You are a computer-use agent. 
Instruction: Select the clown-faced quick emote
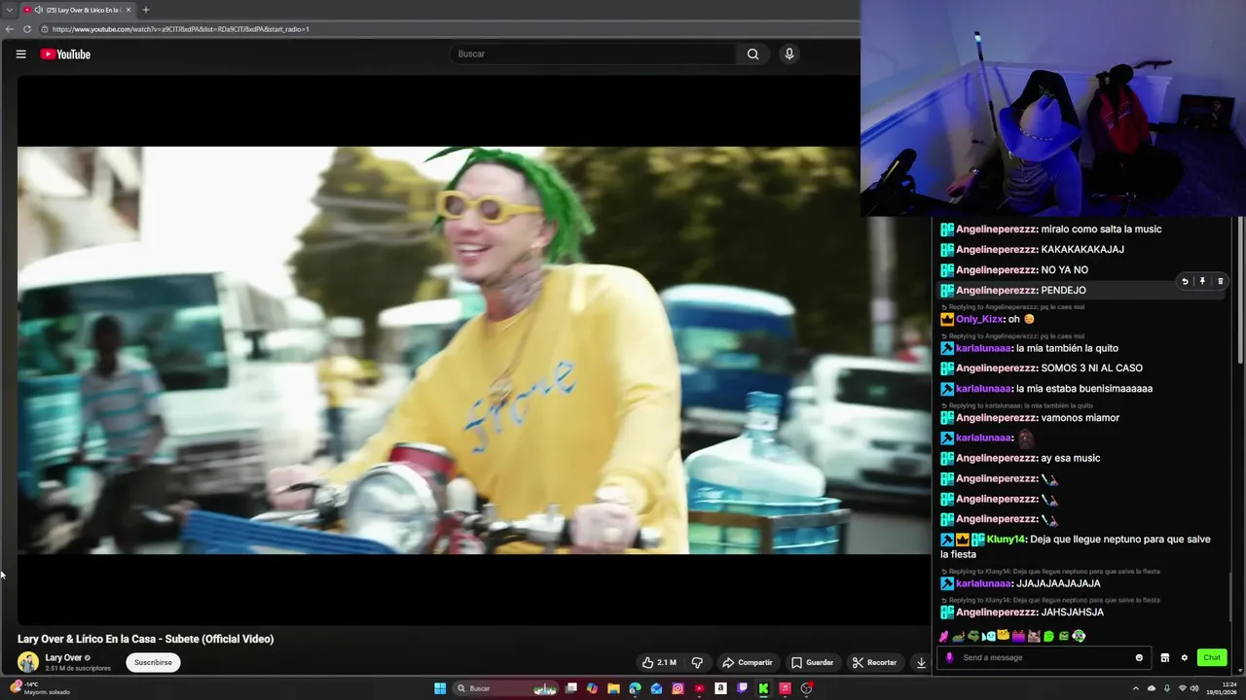click(x=1079, y=636)
